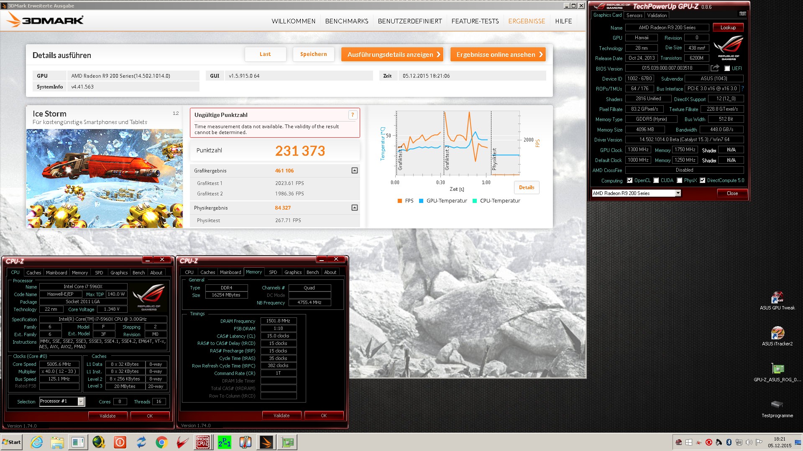Launch Internet Explorer from the taskbar

coord(36,442)
